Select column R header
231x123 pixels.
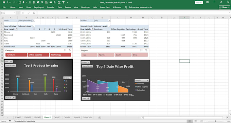[184, 18]
